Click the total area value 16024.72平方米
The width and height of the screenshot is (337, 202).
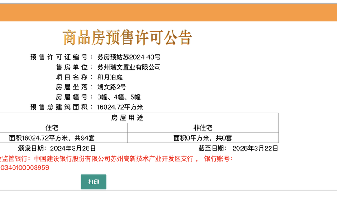coord(120,107)
